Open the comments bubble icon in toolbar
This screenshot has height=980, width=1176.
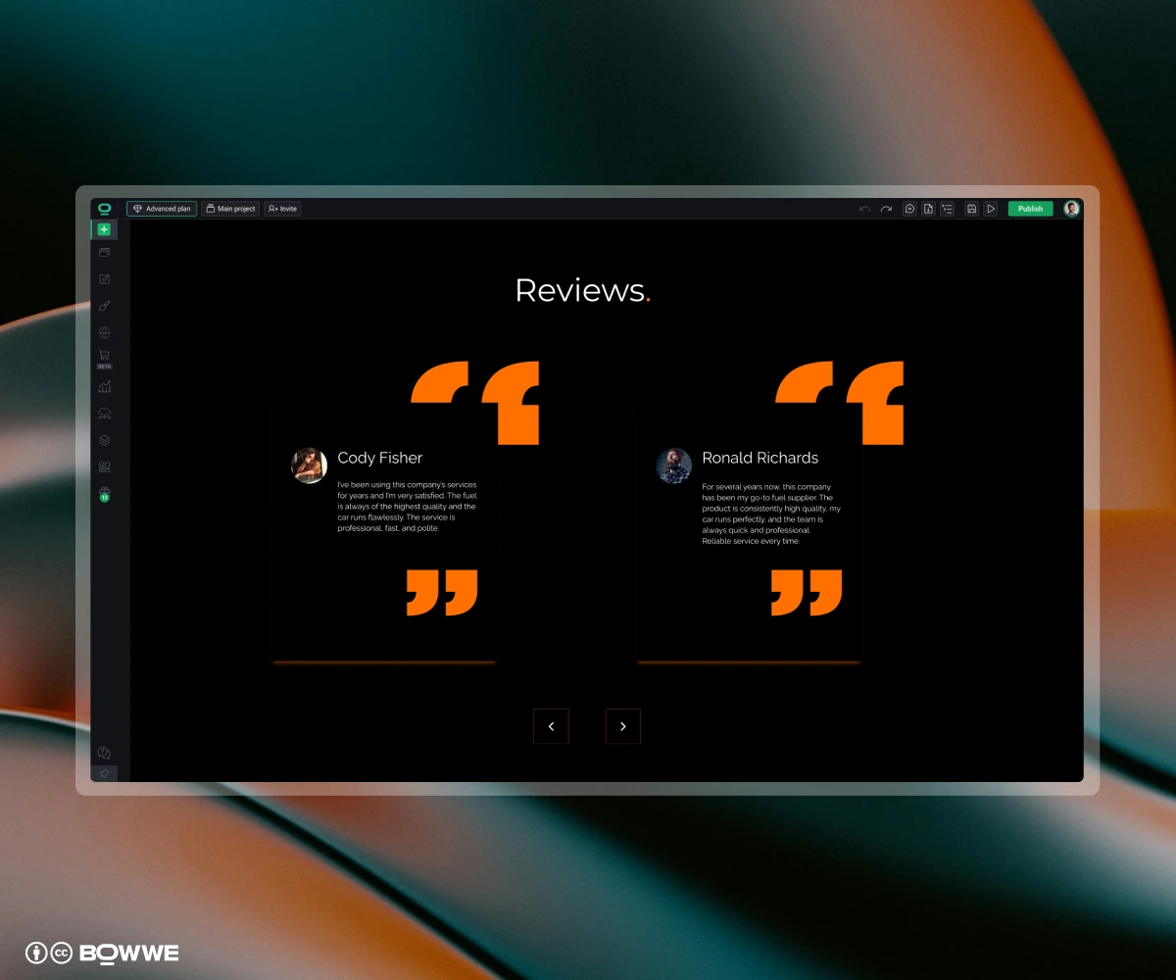(910, 209)
